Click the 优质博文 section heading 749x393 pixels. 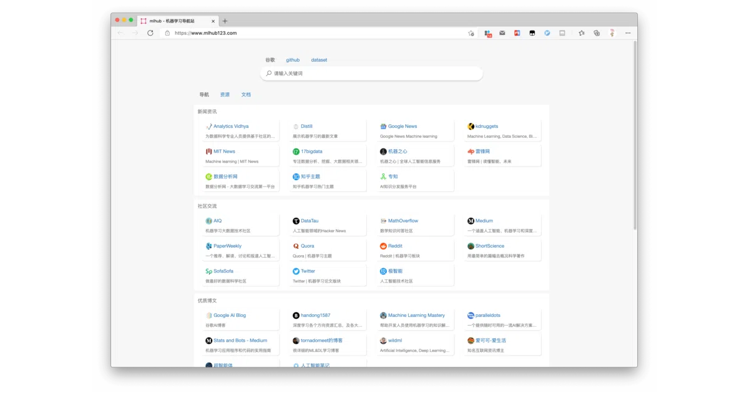207,301
